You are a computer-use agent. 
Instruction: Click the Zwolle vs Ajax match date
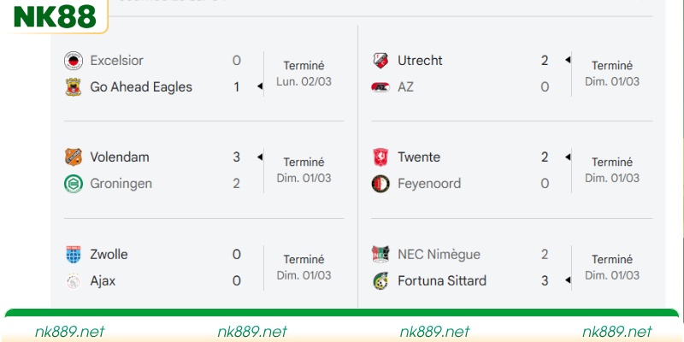pos(304,275)
